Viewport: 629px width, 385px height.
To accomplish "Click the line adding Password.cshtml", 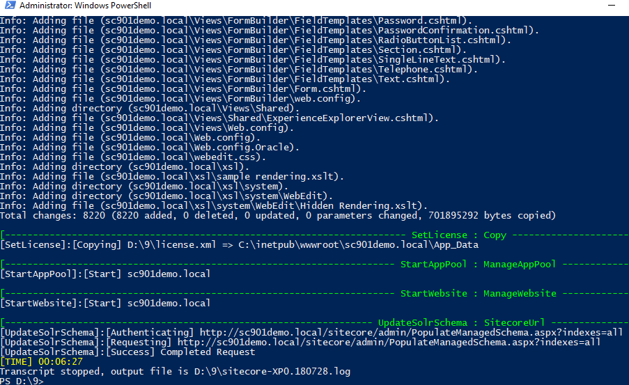I will 236,20.
